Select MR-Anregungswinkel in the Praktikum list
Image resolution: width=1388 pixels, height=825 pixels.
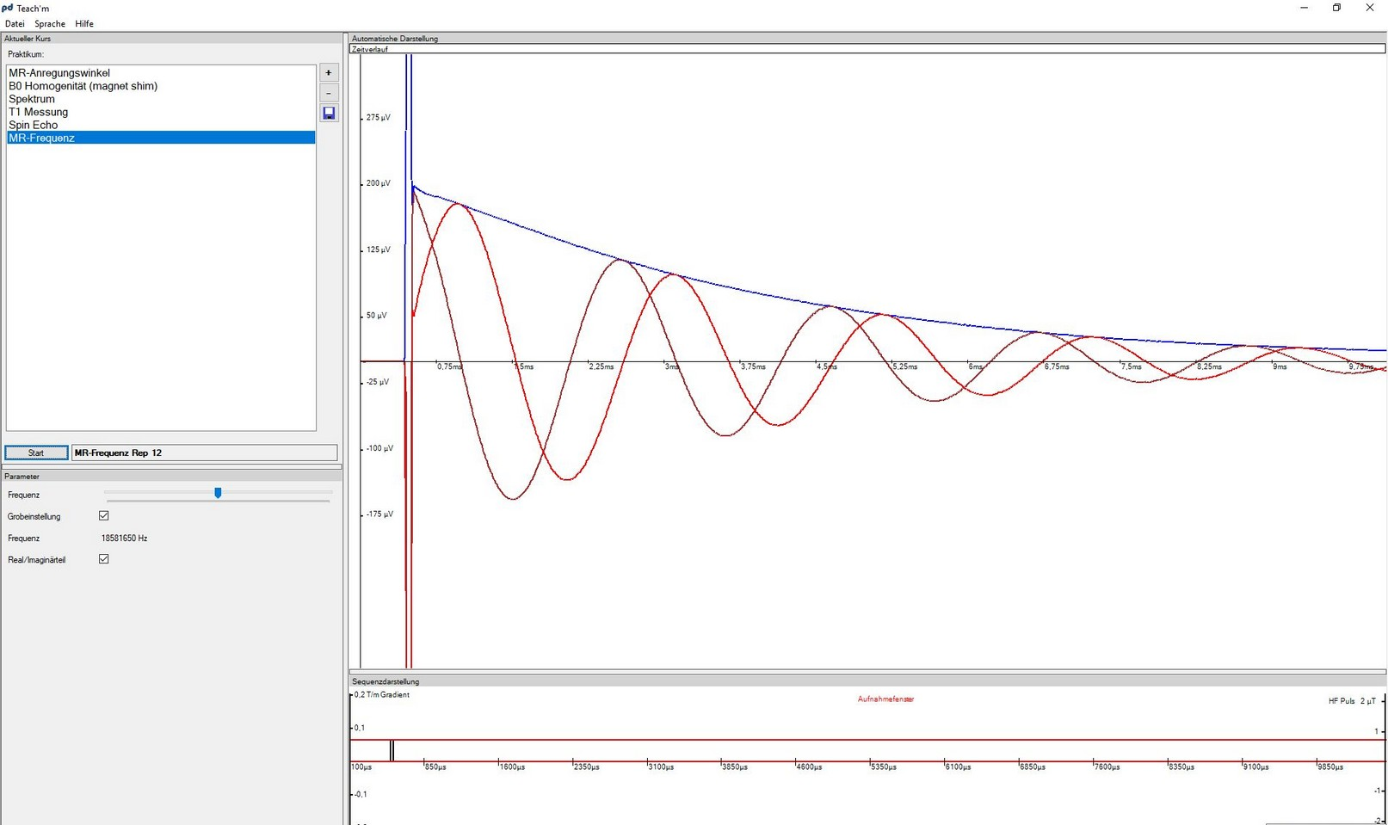(161, 73)
